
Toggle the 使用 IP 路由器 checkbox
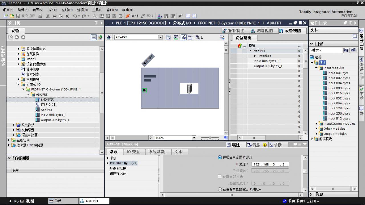pos(220,177)
